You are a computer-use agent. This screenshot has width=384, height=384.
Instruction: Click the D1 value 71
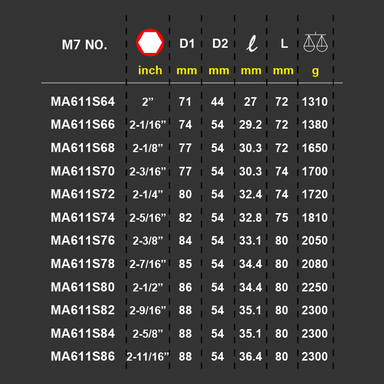(185, 102)
